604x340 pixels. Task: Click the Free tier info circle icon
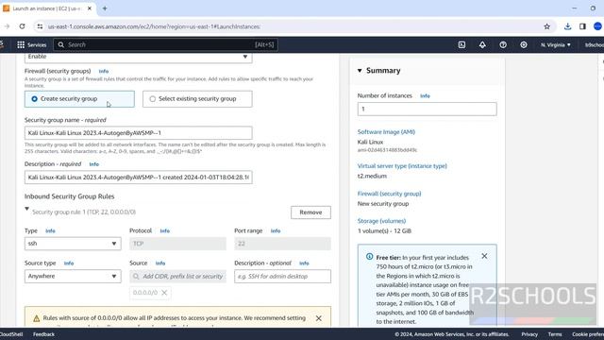pyautogui.click(x=369, y=257)
